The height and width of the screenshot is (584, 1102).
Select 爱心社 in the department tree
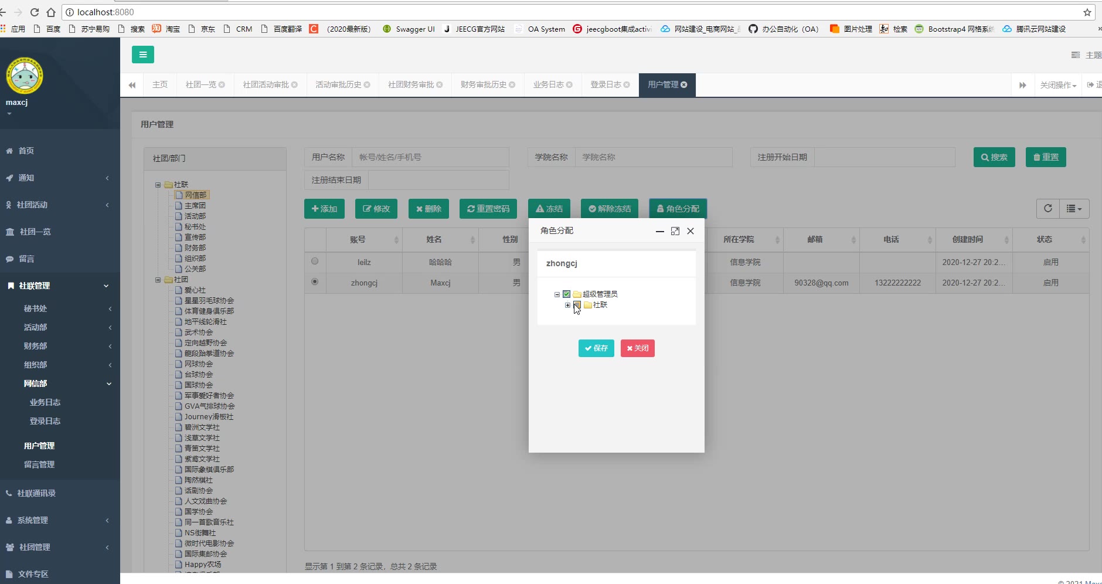195,290
